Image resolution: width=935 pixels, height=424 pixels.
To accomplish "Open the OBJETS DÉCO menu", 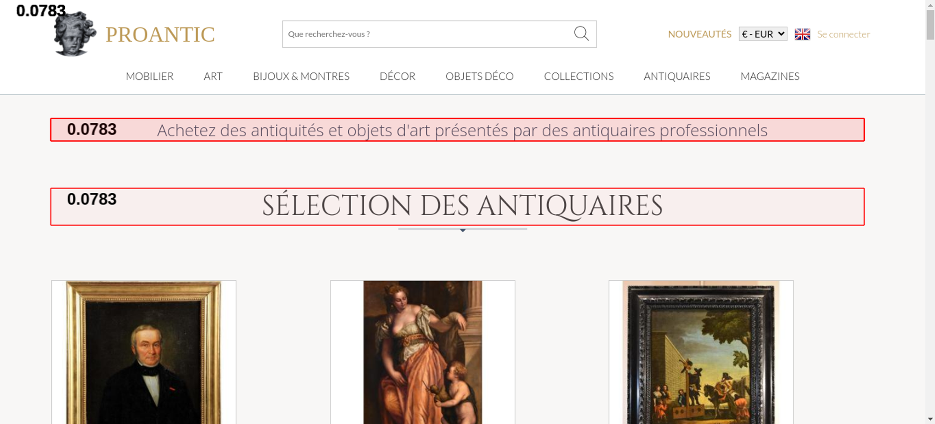I will pos(479,76).
